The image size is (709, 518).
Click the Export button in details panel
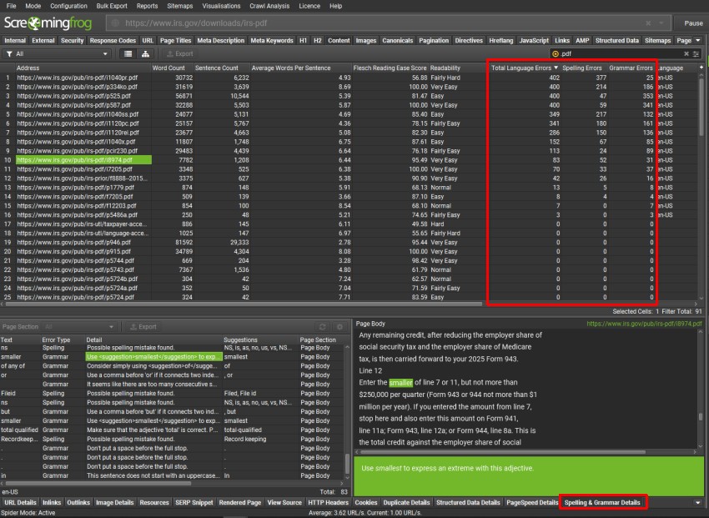143,326
